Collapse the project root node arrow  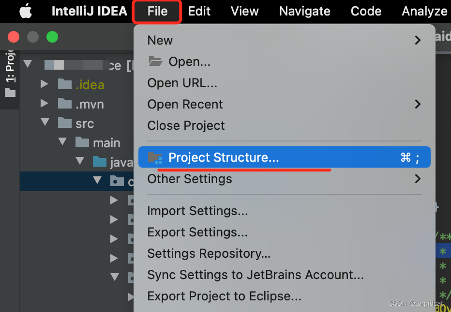coord(28,63)
